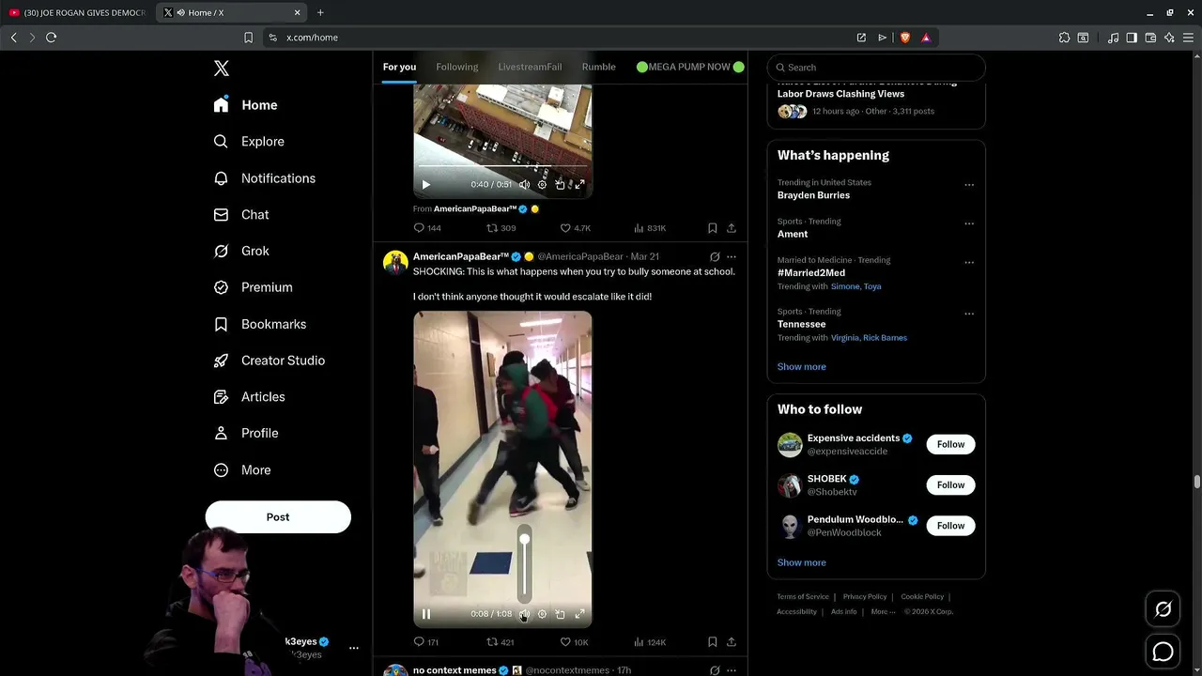Expand the More menu in sidebar
This screenshot has height=676, width=1202.
point(242,470)
